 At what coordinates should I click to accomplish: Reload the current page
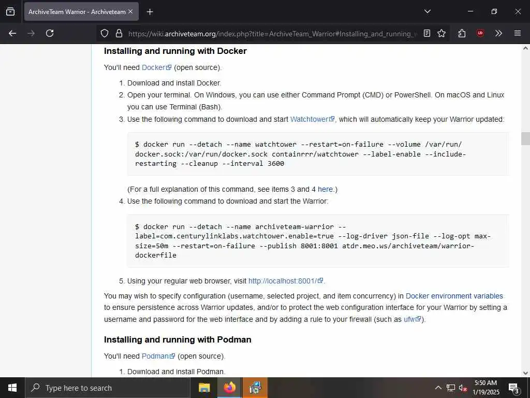coord(50,33)
